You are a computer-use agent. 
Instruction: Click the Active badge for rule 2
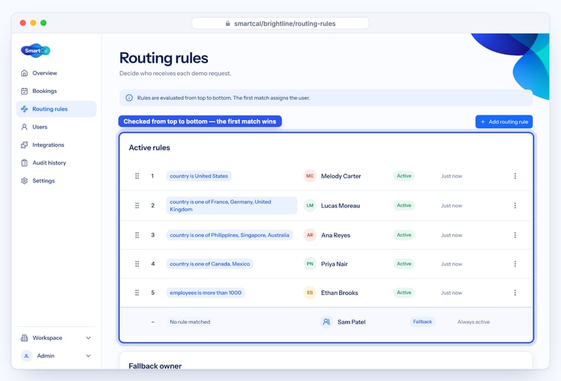click(x=404, y=206)
